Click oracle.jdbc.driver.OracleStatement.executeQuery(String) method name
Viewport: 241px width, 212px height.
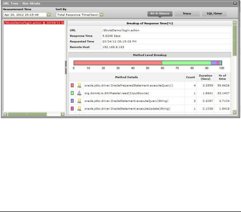tap(126, 101)
